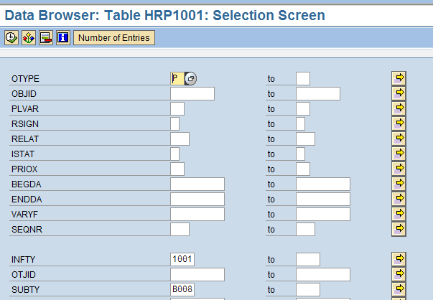Image resolution: width=433 pixels, height=300 pixels.
Task: Open multiple selection for ISTAT
Action: click(399, 154)
